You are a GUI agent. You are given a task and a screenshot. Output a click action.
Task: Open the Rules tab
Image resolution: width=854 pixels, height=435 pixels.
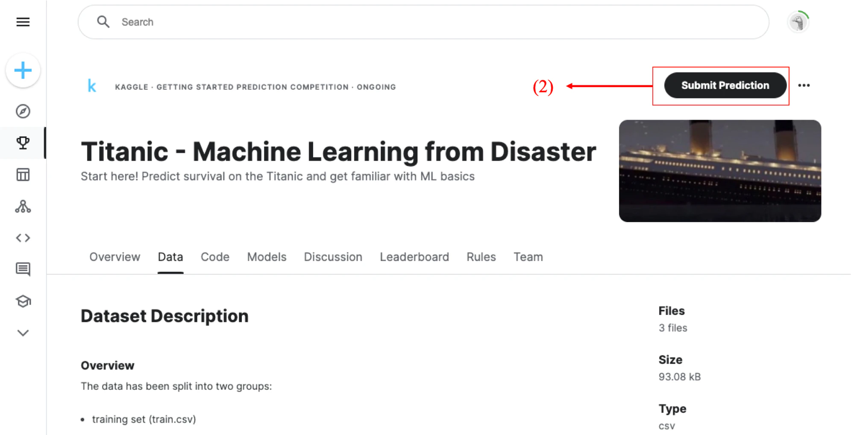[481, 257]
